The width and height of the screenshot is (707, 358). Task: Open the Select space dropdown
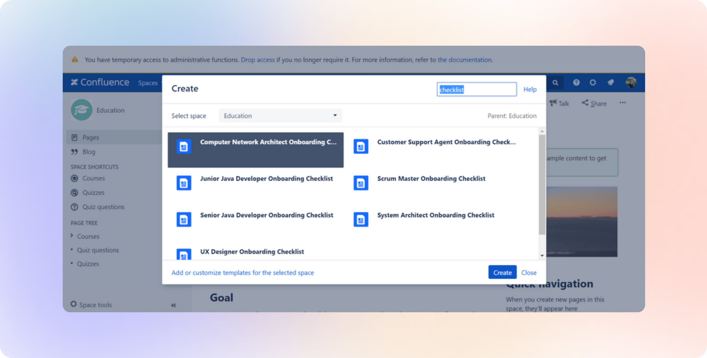point(280,116)
